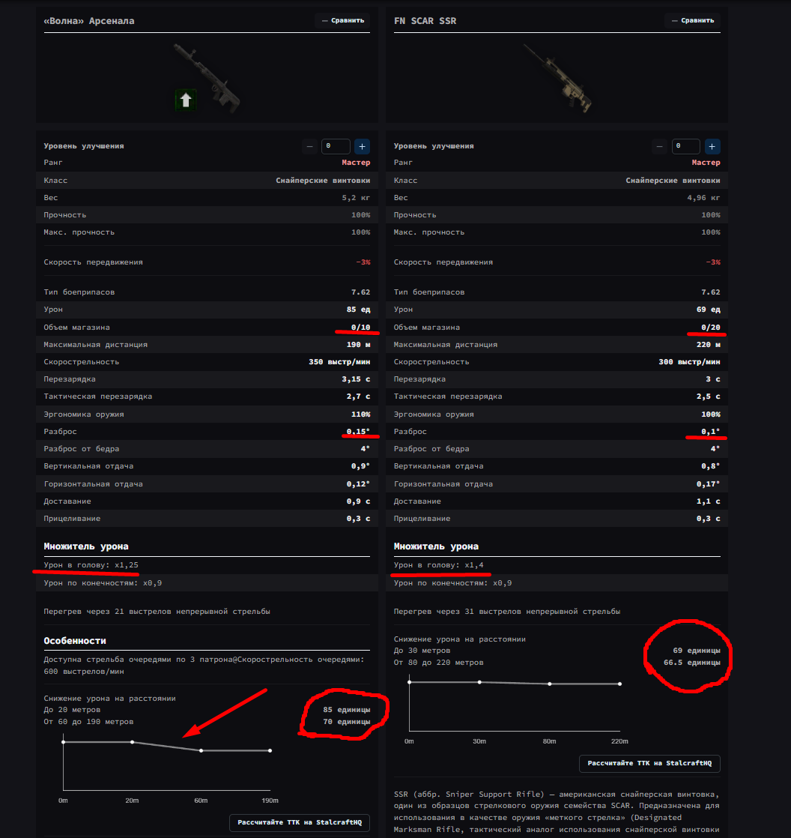This screenshot has height=838, width=791.
Task: Select the 60m point on «Волна» damage graph
Action: pos(201,750)
